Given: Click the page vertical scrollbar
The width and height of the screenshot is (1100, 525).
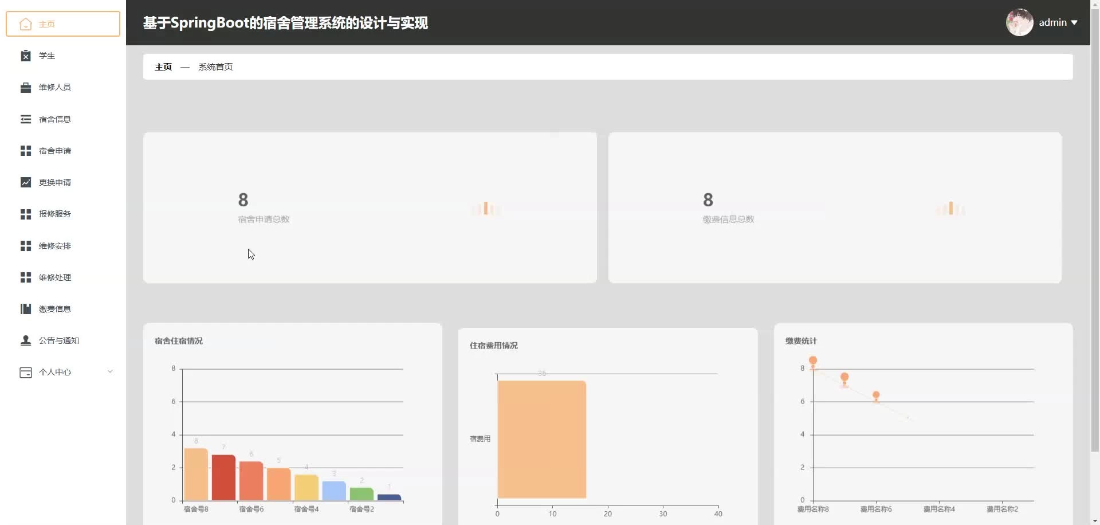Looking at the screenshot, I should pos(1095,229).
